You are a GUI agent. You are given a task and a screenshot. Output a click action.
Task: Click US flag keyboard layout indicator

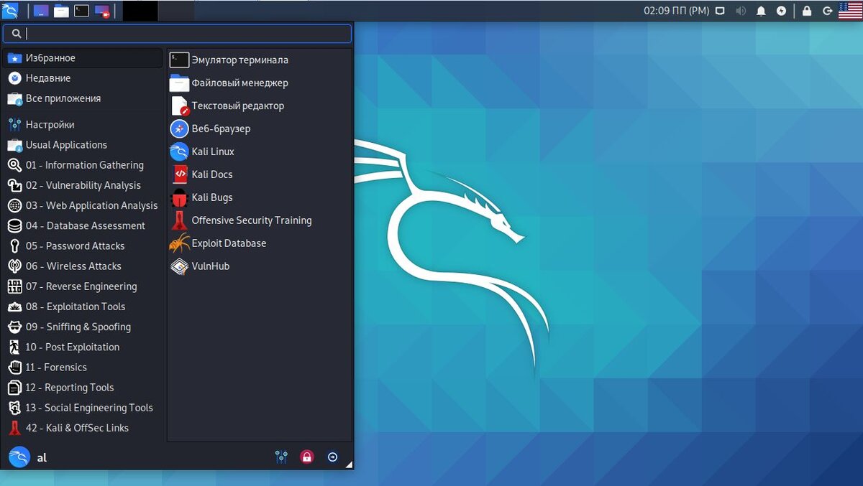pyautogui.click(x=850, y=10)
